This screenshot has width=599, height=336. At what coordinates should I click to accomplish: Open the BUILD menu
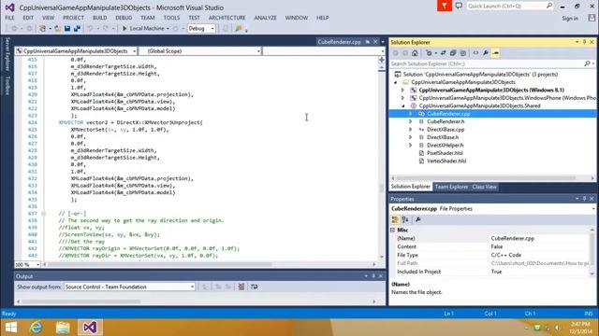click(x=100, y=18)
